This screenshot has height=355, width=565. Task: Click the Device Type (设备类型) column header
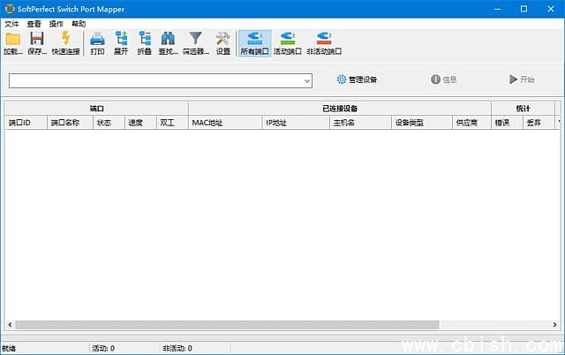point(422,123)
